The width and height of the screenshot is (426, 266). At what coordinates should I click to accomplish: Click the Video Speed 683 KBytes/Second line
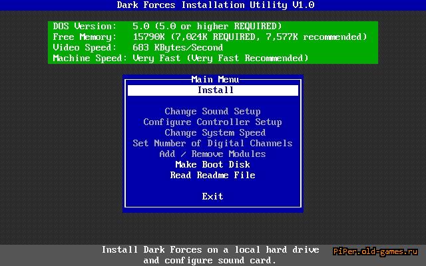[138, 48]
